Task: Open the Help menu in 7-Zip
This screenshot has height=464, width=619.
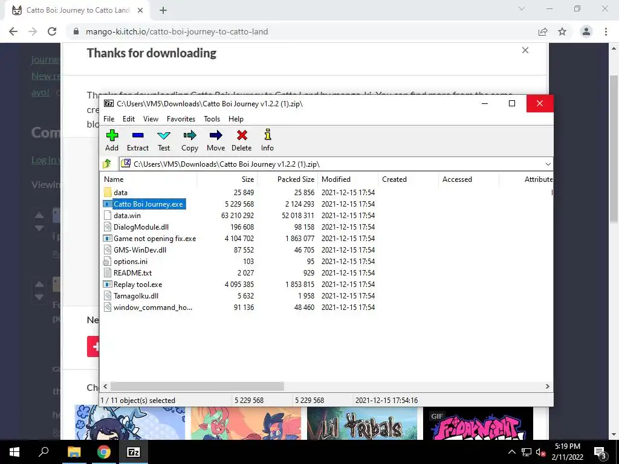Action: [x=236, y=119]
